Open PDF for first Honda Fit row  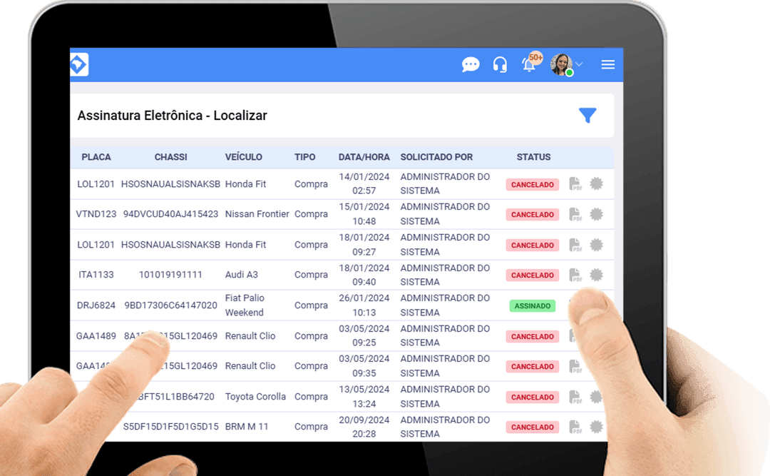(575, 184)
